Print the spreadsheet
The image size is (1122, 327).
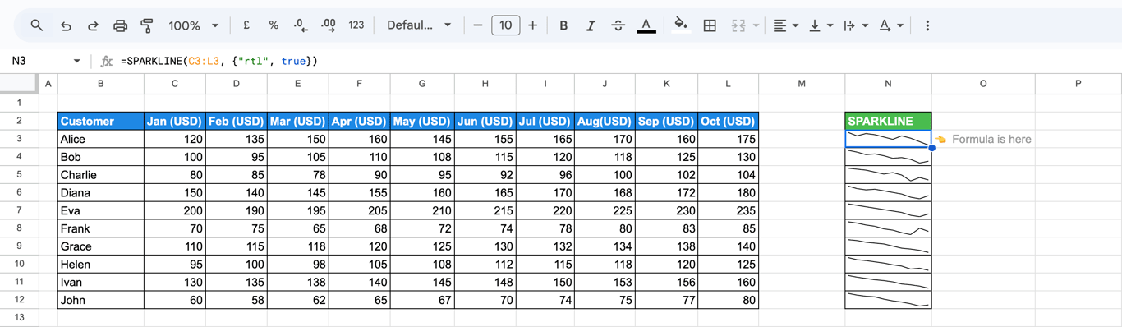coord(120,25)
